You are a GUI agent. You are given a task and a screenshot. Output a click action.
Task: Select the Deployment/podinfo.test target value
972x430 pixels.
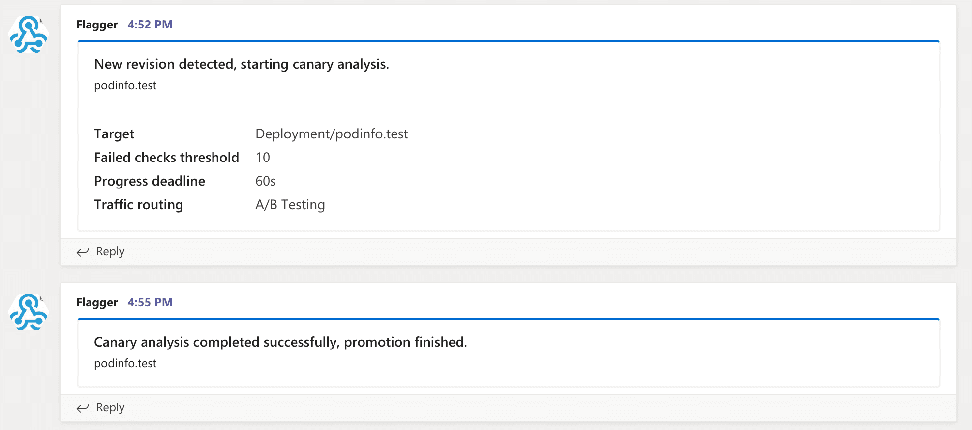(x=332, y=134)
